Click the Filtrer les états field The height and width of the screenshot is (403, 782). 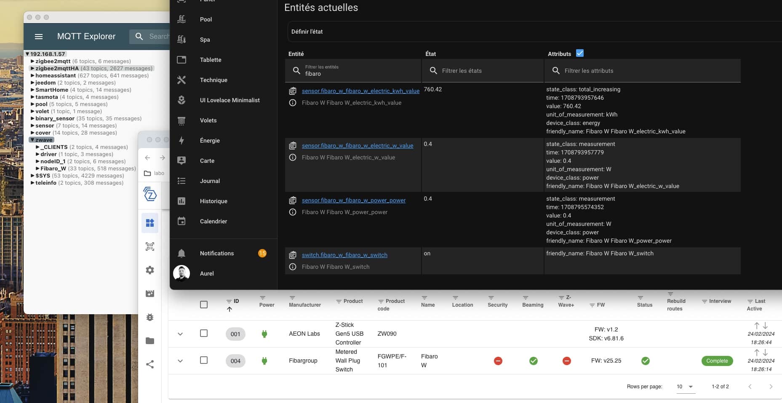point(483,71)
